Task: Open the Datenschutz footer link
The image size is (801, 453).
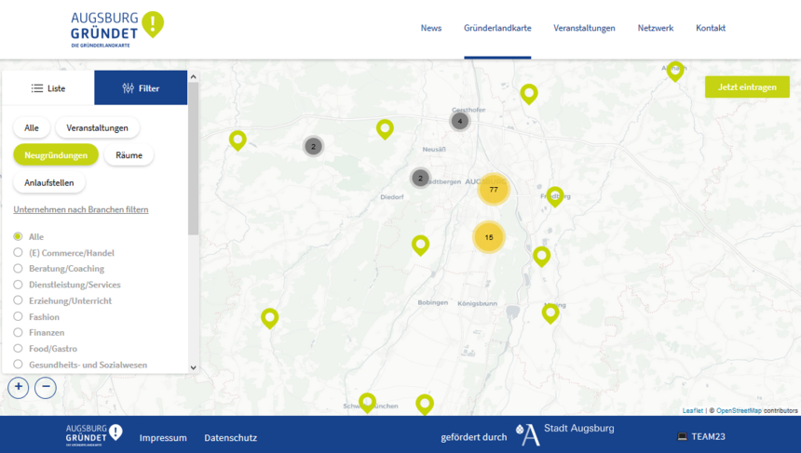Action: [230, 438]
